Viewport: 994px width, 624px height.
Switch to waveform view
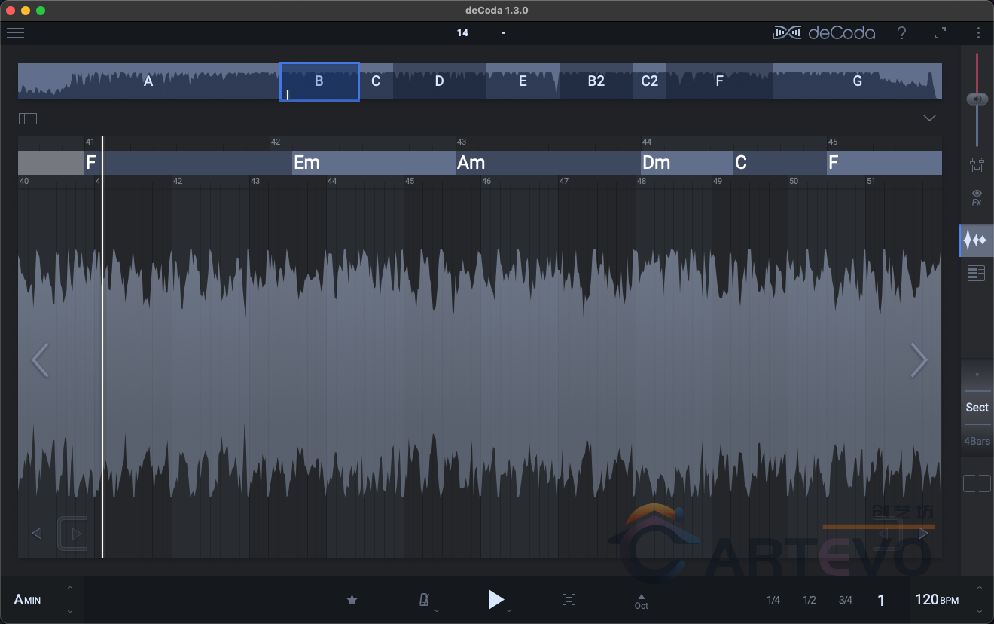pyautogui.click(x=976, y=240)
